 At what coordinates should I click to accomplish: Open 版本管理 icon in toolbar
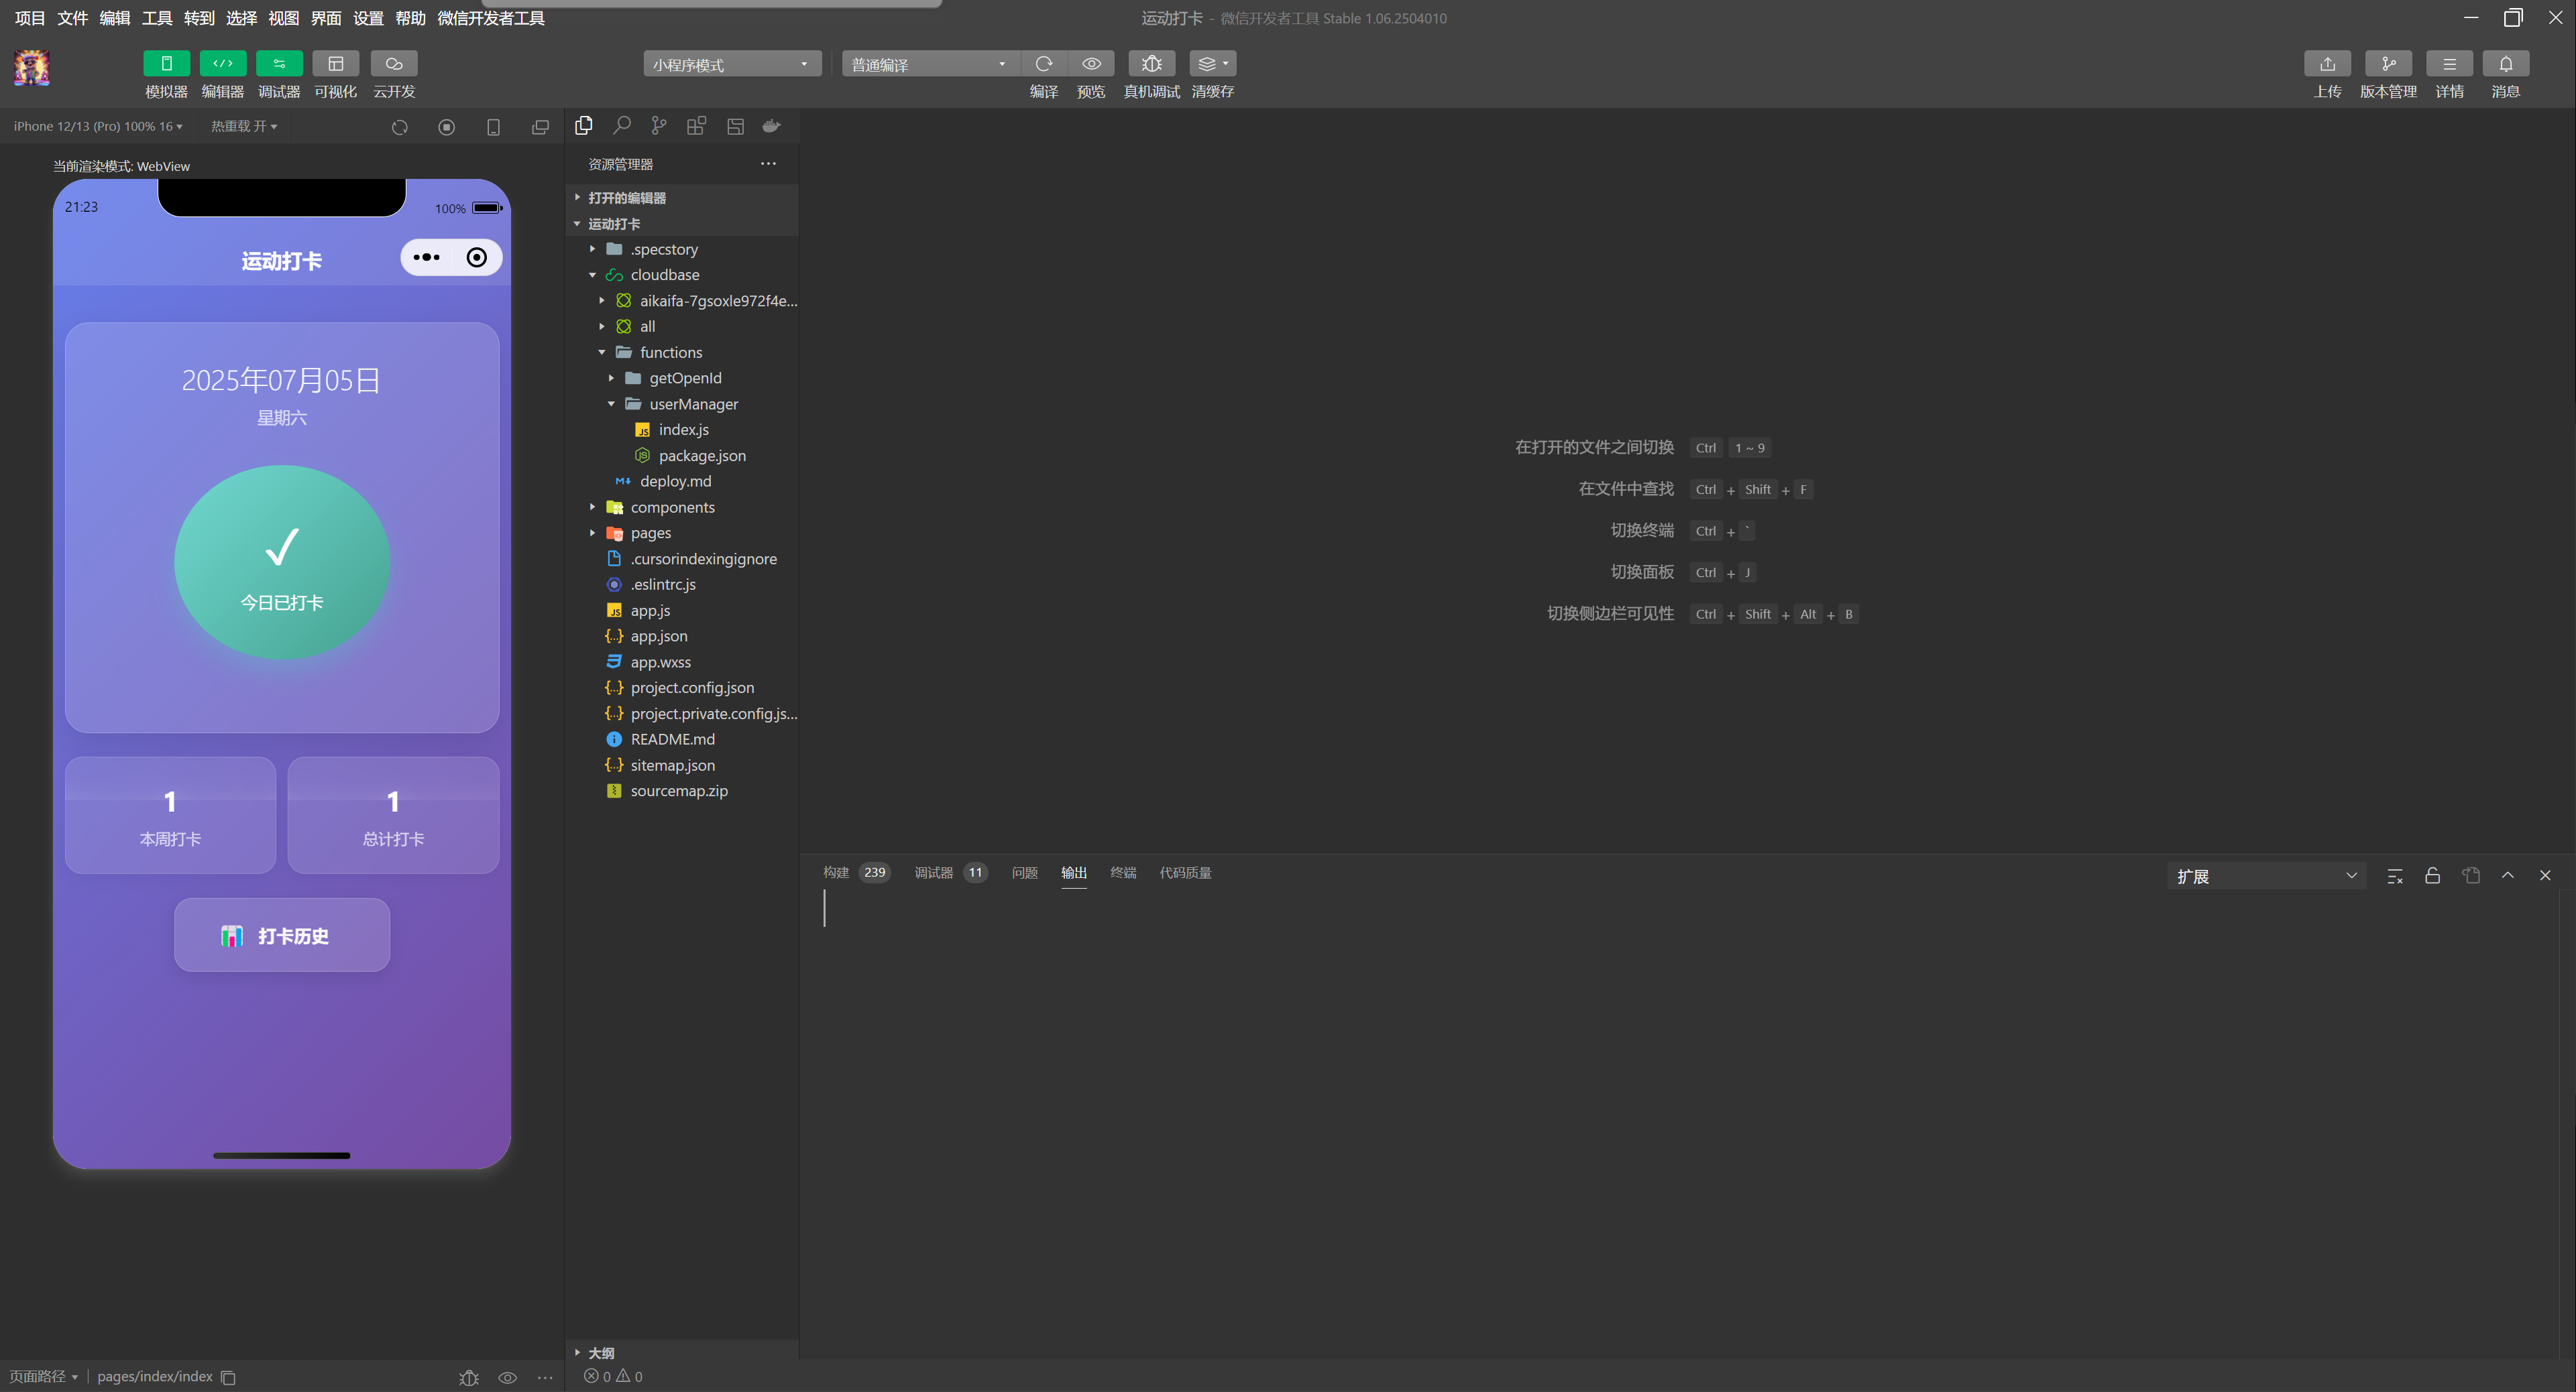click(2388, 64)
